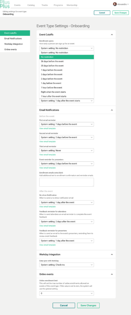Open the Data sync with Workday dropdown
Screen dimensions: 131x315
tap(67, 265)
